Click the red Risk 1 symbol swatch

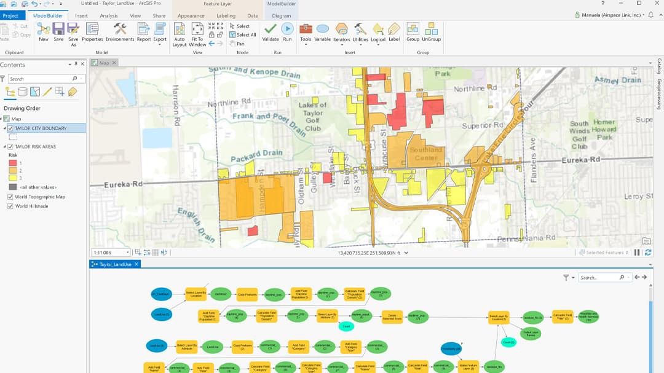click(13, 163)
